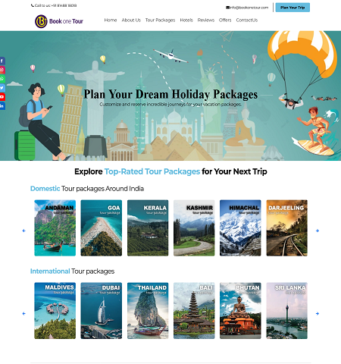Open the Darjeeling tour package card

tap(286, 227)
